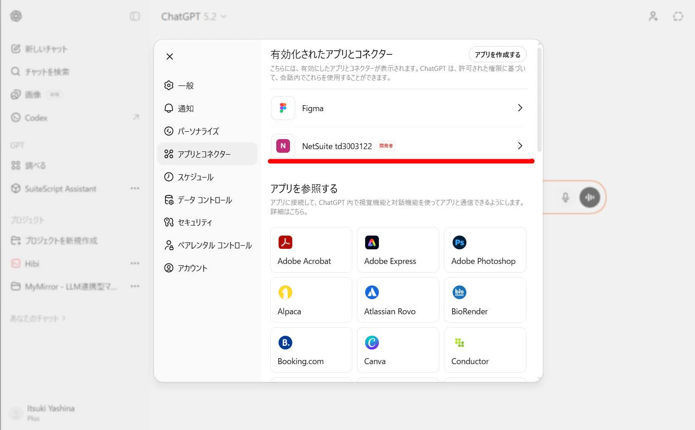The image size is (695, 430).
Task: Select アプリとコネクター settings tab
Action: tap(207, 154)
